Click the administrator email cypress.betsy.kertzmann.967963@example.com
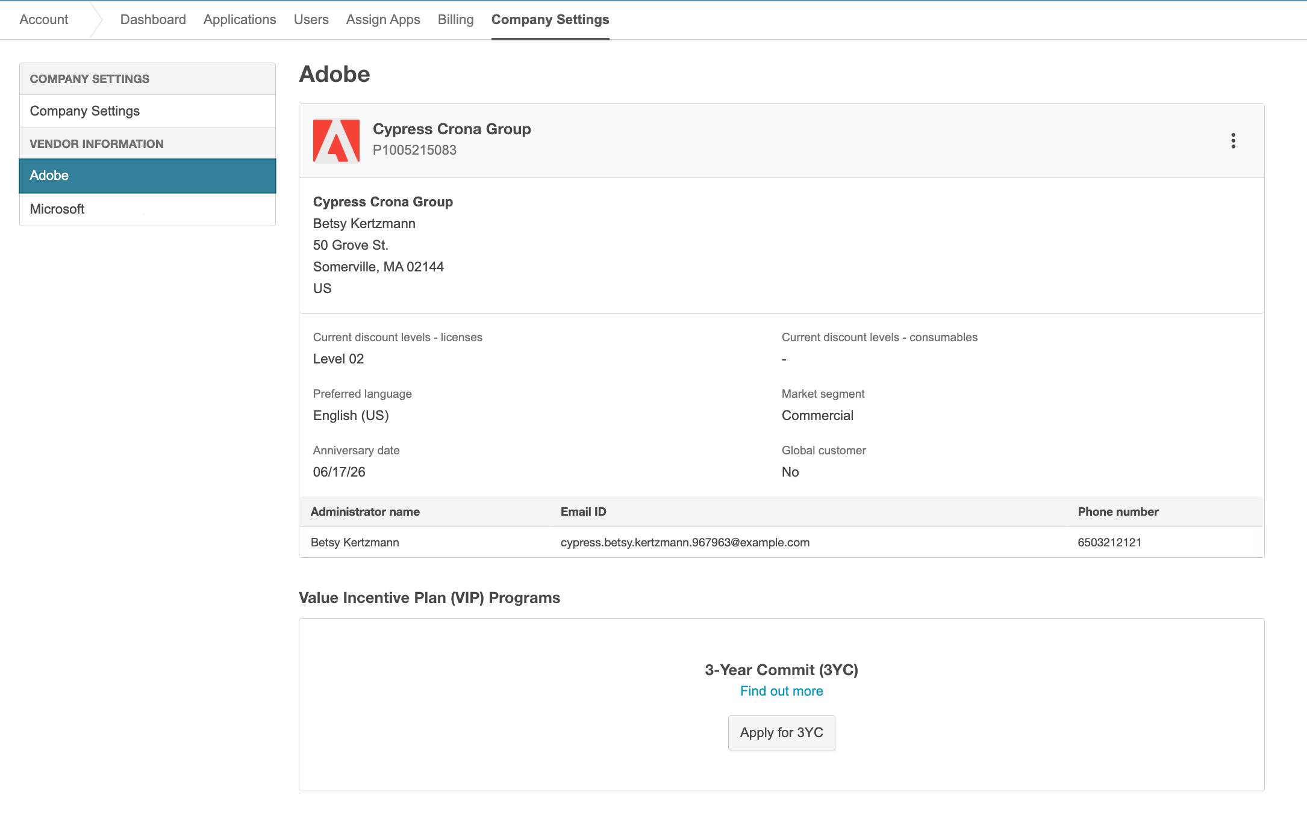Viewport: 1307px width, 828px height. tap(685, 543)
